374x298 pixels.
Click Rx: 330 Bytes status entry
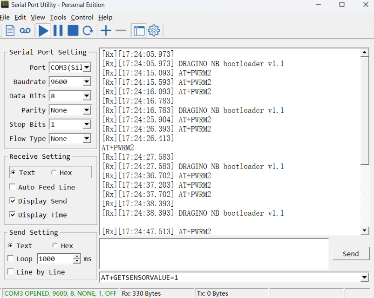141,293
